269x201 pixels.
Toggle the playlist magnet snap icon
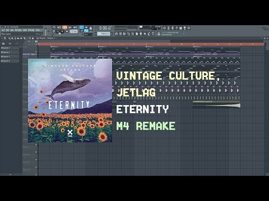tap(4, 39)
